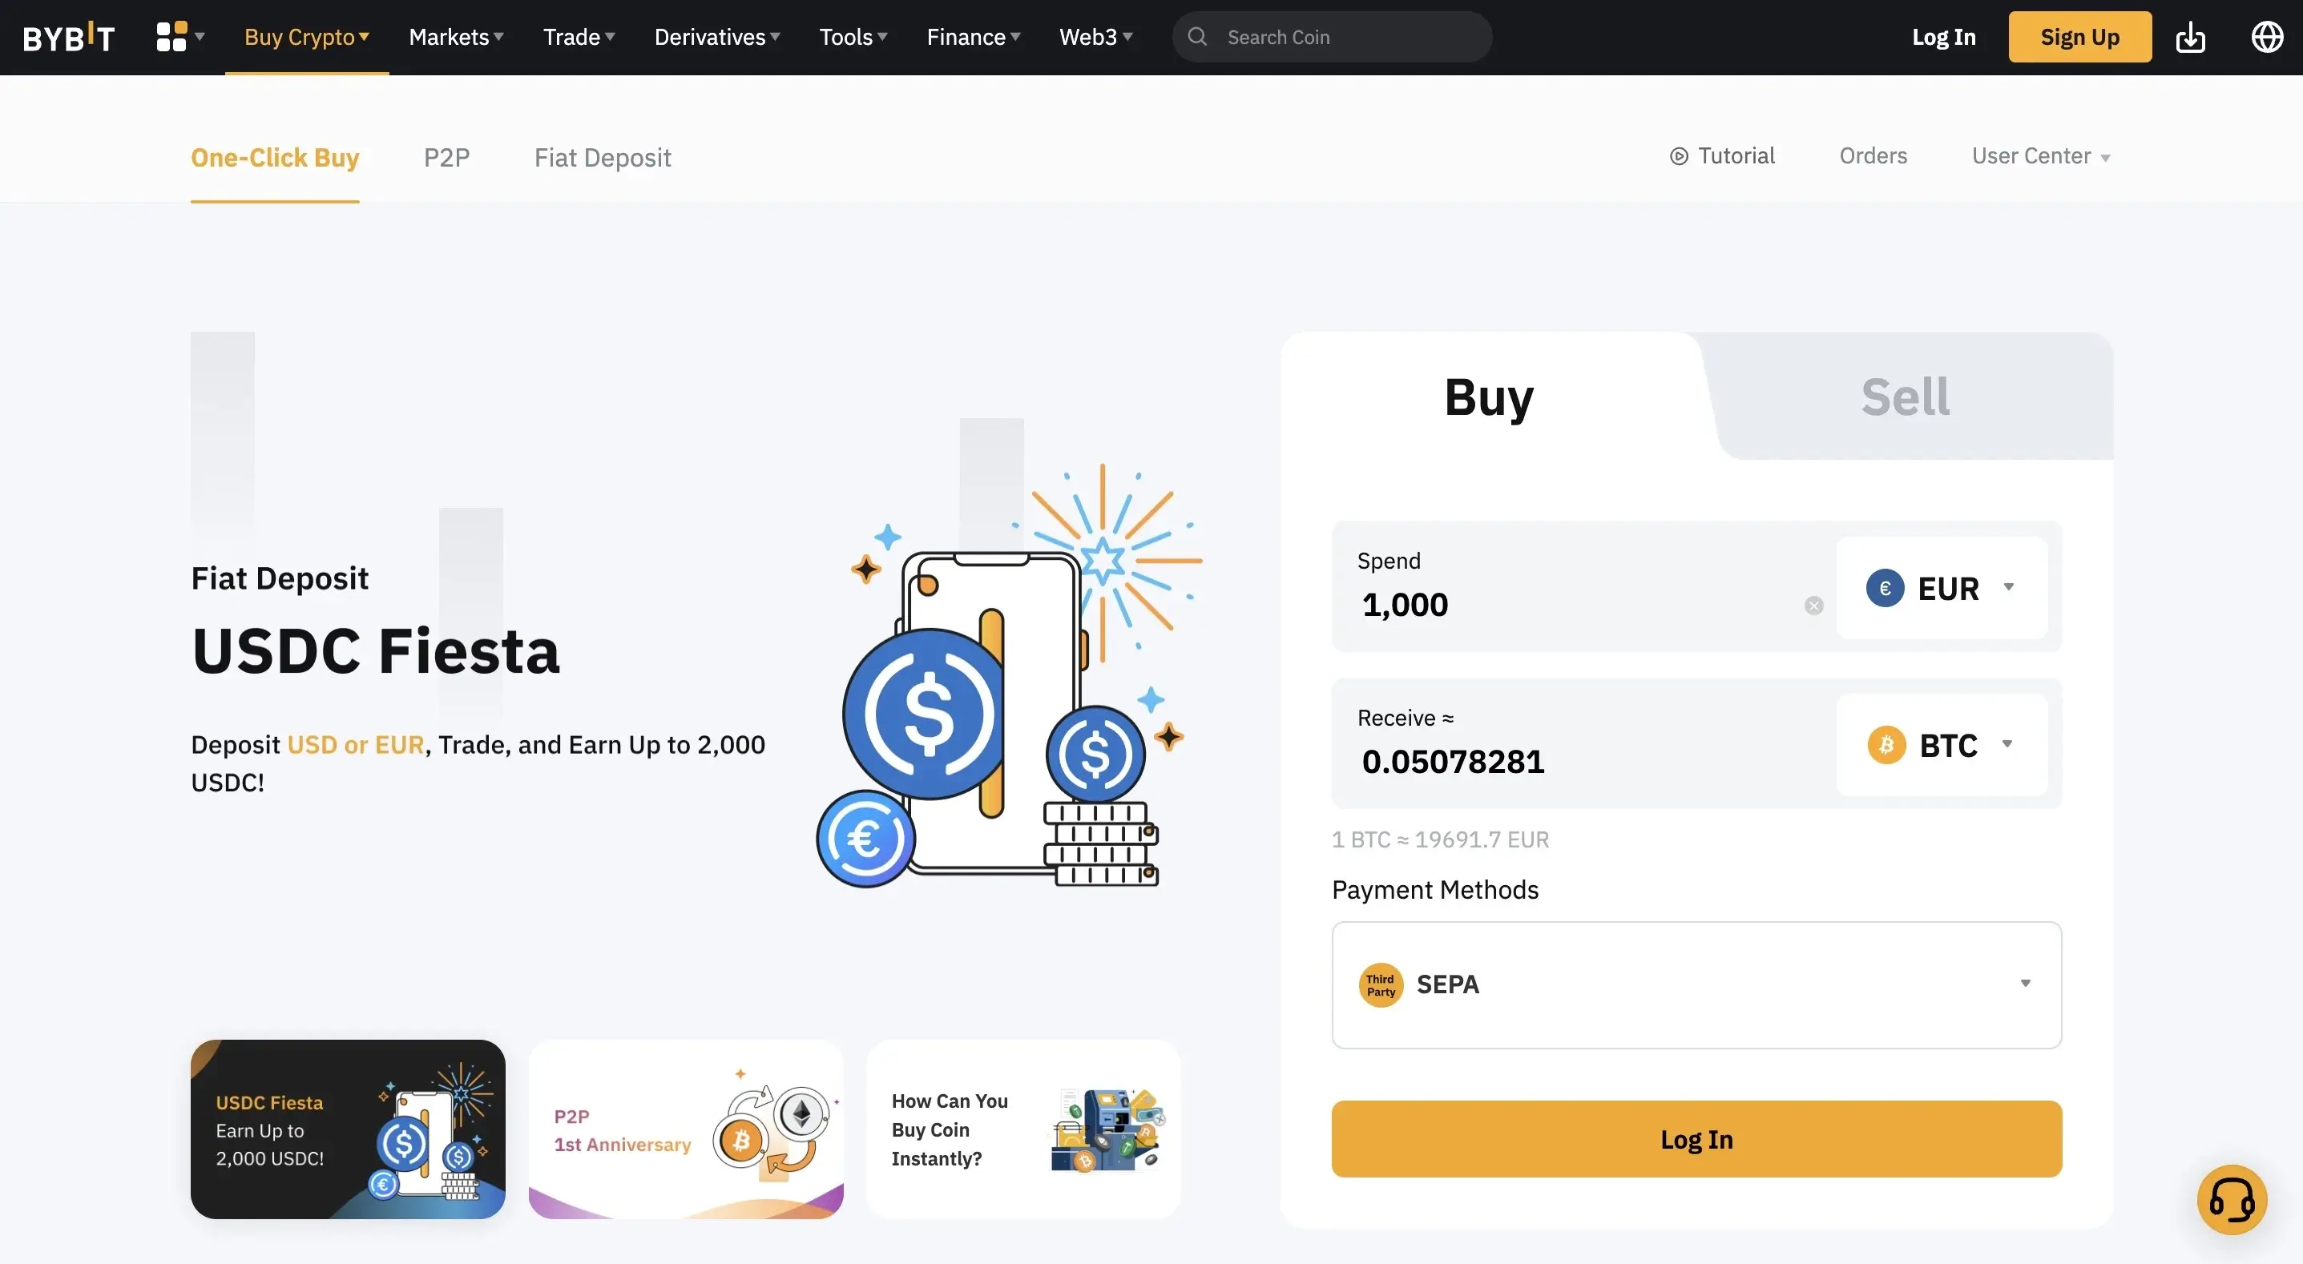This screenshot has height=1264, width=2303.
Task: Switch to the Sell tab
Action: 1906,397
